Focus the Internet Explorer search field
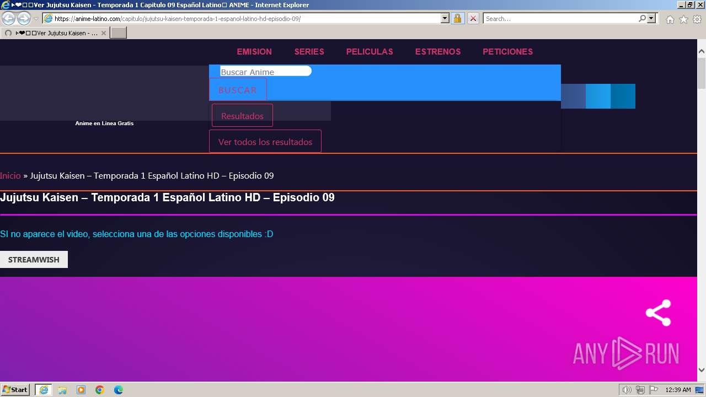The height and width of the screenshot is (397, 706). pos(561,18)
